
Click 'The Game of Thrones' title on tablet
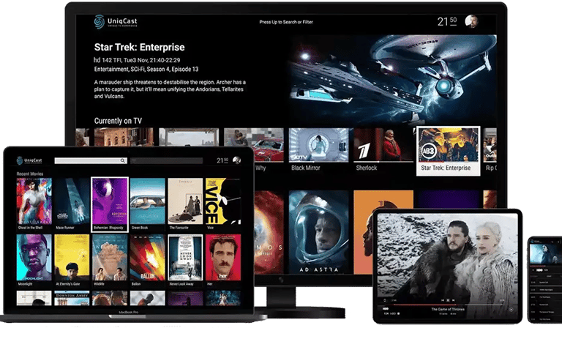(x=448, y=309)
